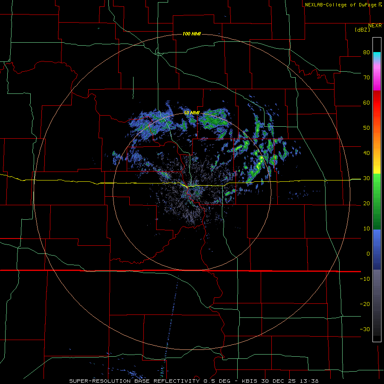Select the 0 dBZ scale value
The image size is (384, 384).
[x=368, y=254]
